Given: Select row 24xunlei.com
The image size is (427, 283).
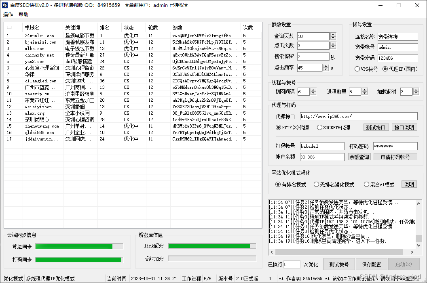Looking at the screenshot, I should (x=133, y=36).
